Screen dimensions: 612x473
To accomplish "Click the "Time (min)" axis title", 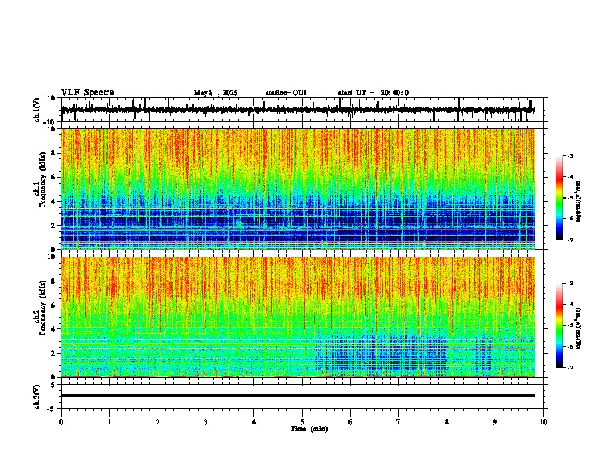I will point(309,429).
